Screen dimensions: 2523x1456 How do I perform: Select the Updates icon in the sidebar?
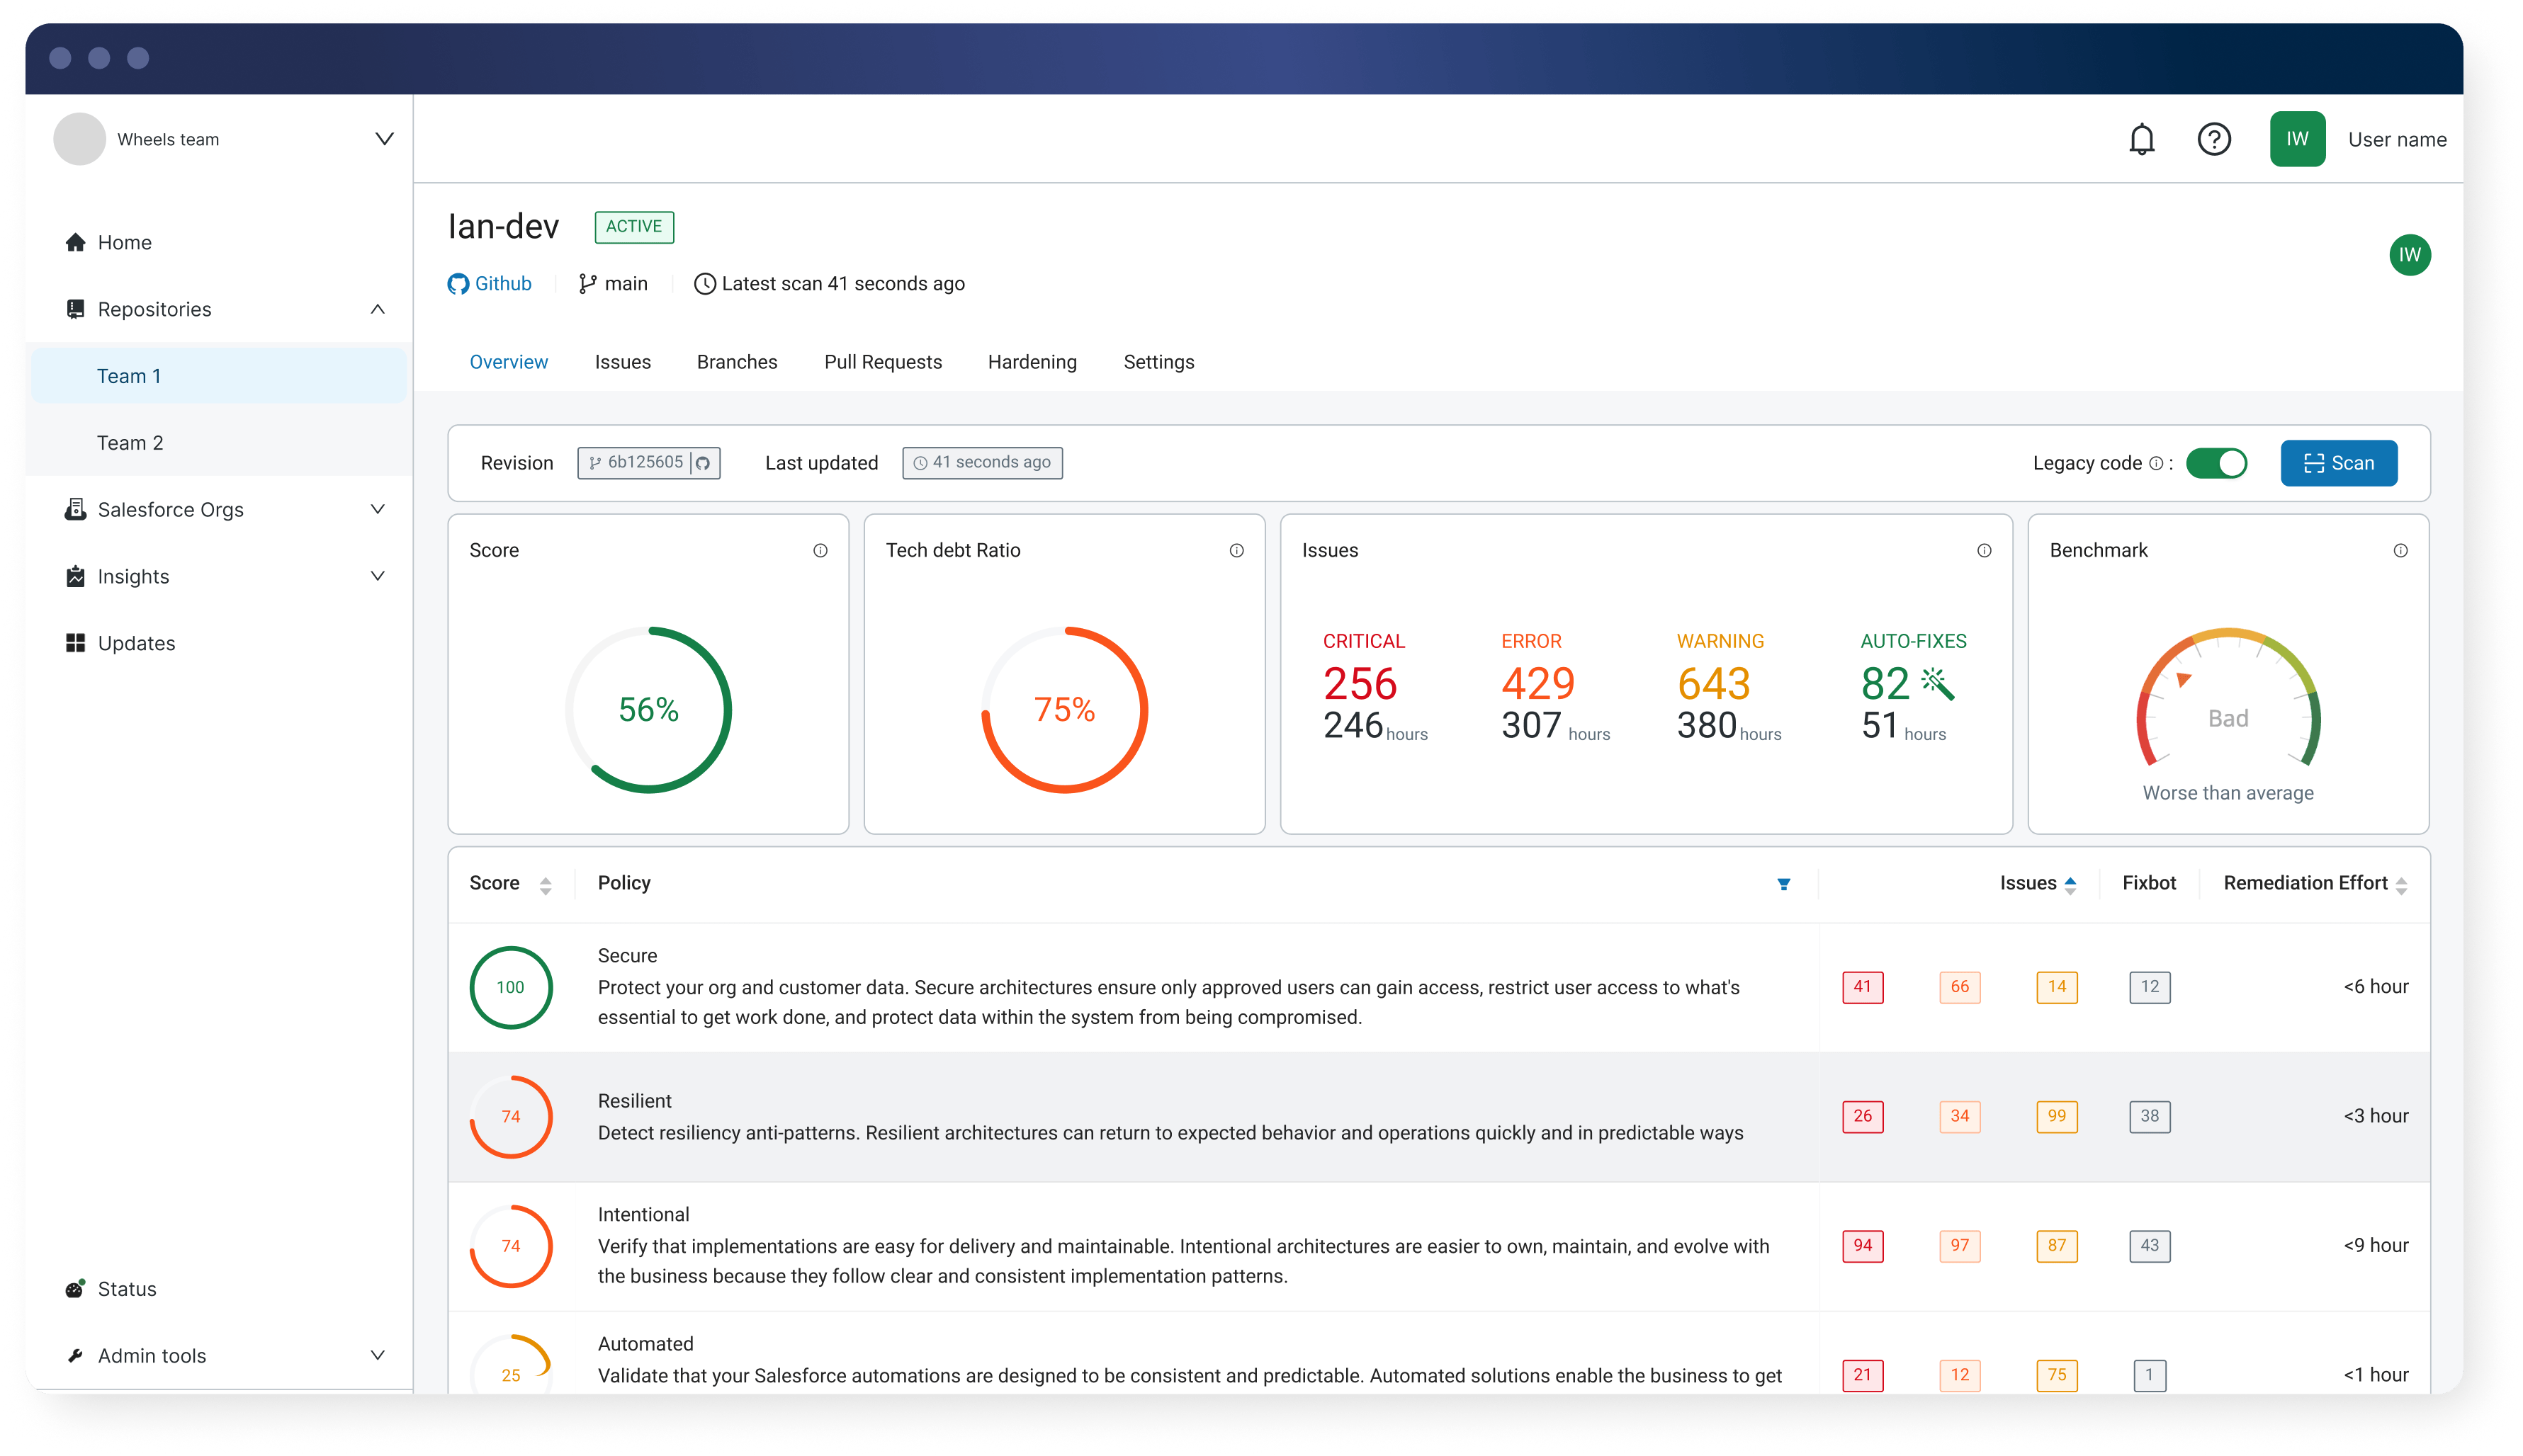(x=75, y=643)
